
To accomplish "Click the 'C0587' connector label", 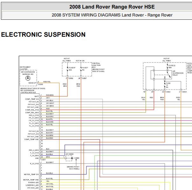I will [x=84, y=78].
